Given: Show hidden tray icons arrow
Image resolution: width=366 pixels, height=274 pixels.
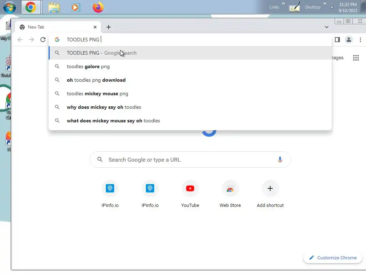Looking at the screenshot, I should tap(332, 7).
